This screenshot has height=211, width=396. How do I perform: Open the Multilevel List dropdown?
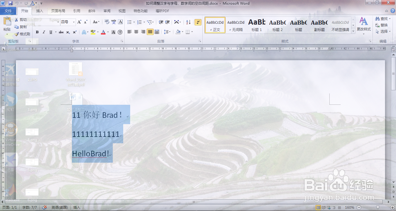[150, 22]
